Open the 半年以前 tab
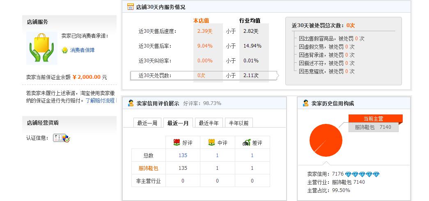429x201 pixels. tap(239, 123)
